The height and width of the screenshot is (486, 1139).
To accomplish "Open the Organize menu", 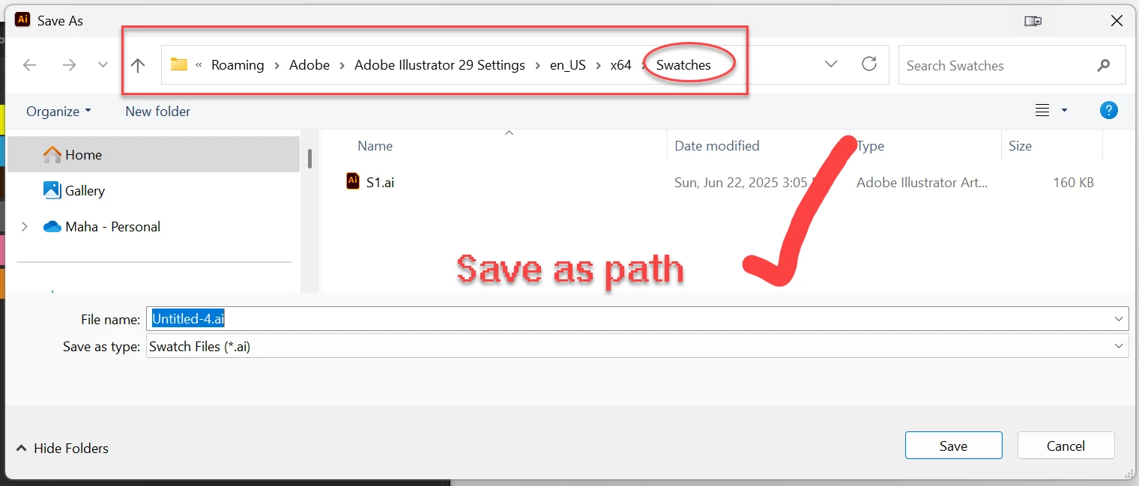I will pos(58,112).
